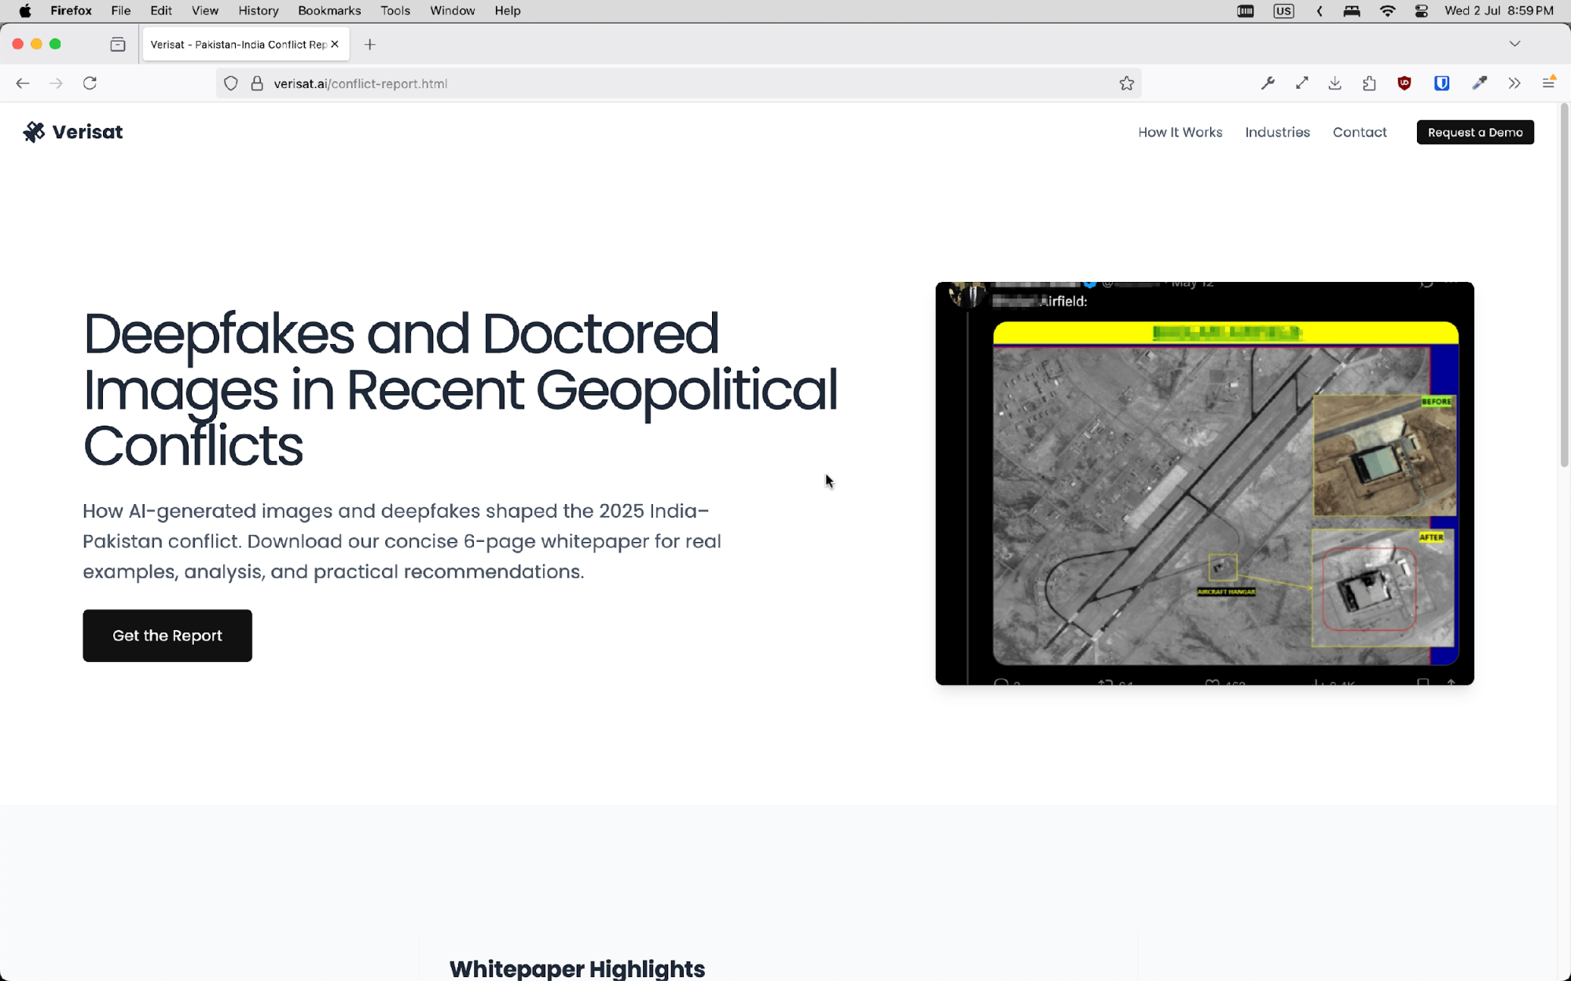
Task: Open a new tab with plus button
Action: 370,45
